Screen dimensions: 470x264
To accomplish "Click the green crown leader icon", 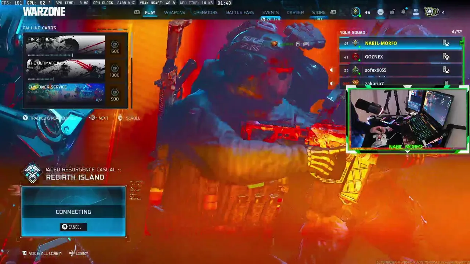I will click(462, 43).
